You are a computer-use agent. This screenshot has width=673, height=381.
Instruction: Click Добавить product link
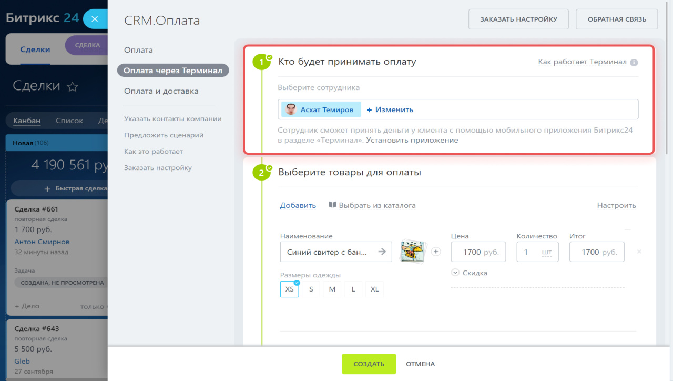[298, 205]
